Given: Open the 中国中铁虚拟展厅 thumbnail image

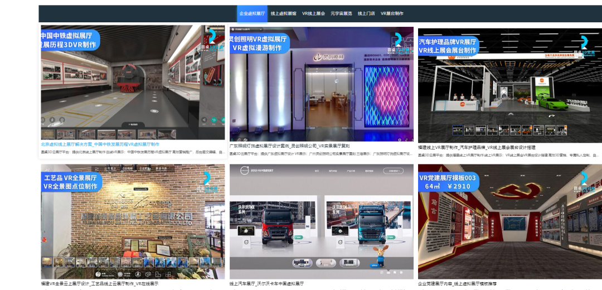Looking at the screenshot, I should click(133, 83).
